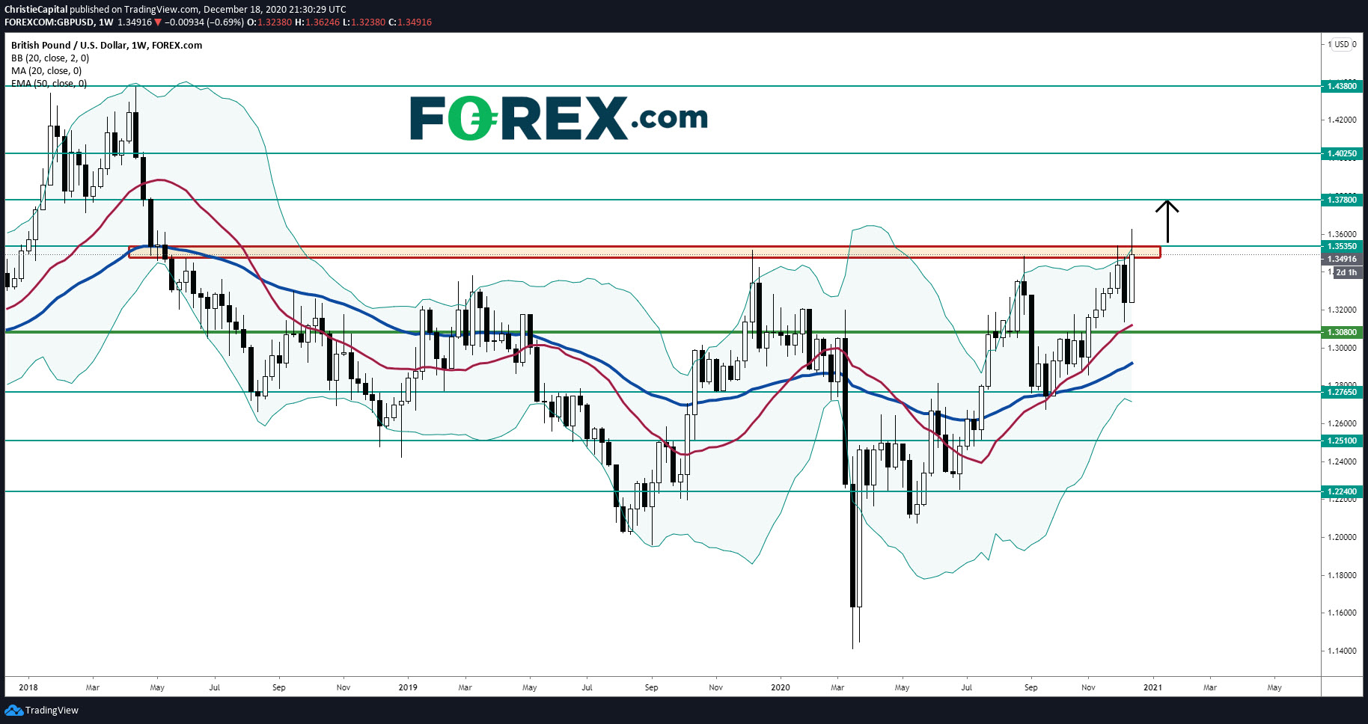Click the USD currency label on price axis

(1342, 44)
